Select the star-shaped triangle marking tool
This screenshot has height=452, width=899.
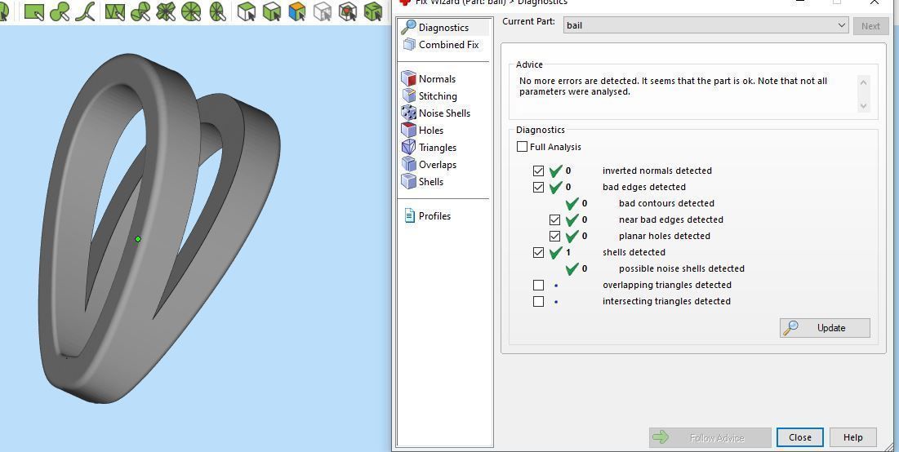click(x=166, y=11)
